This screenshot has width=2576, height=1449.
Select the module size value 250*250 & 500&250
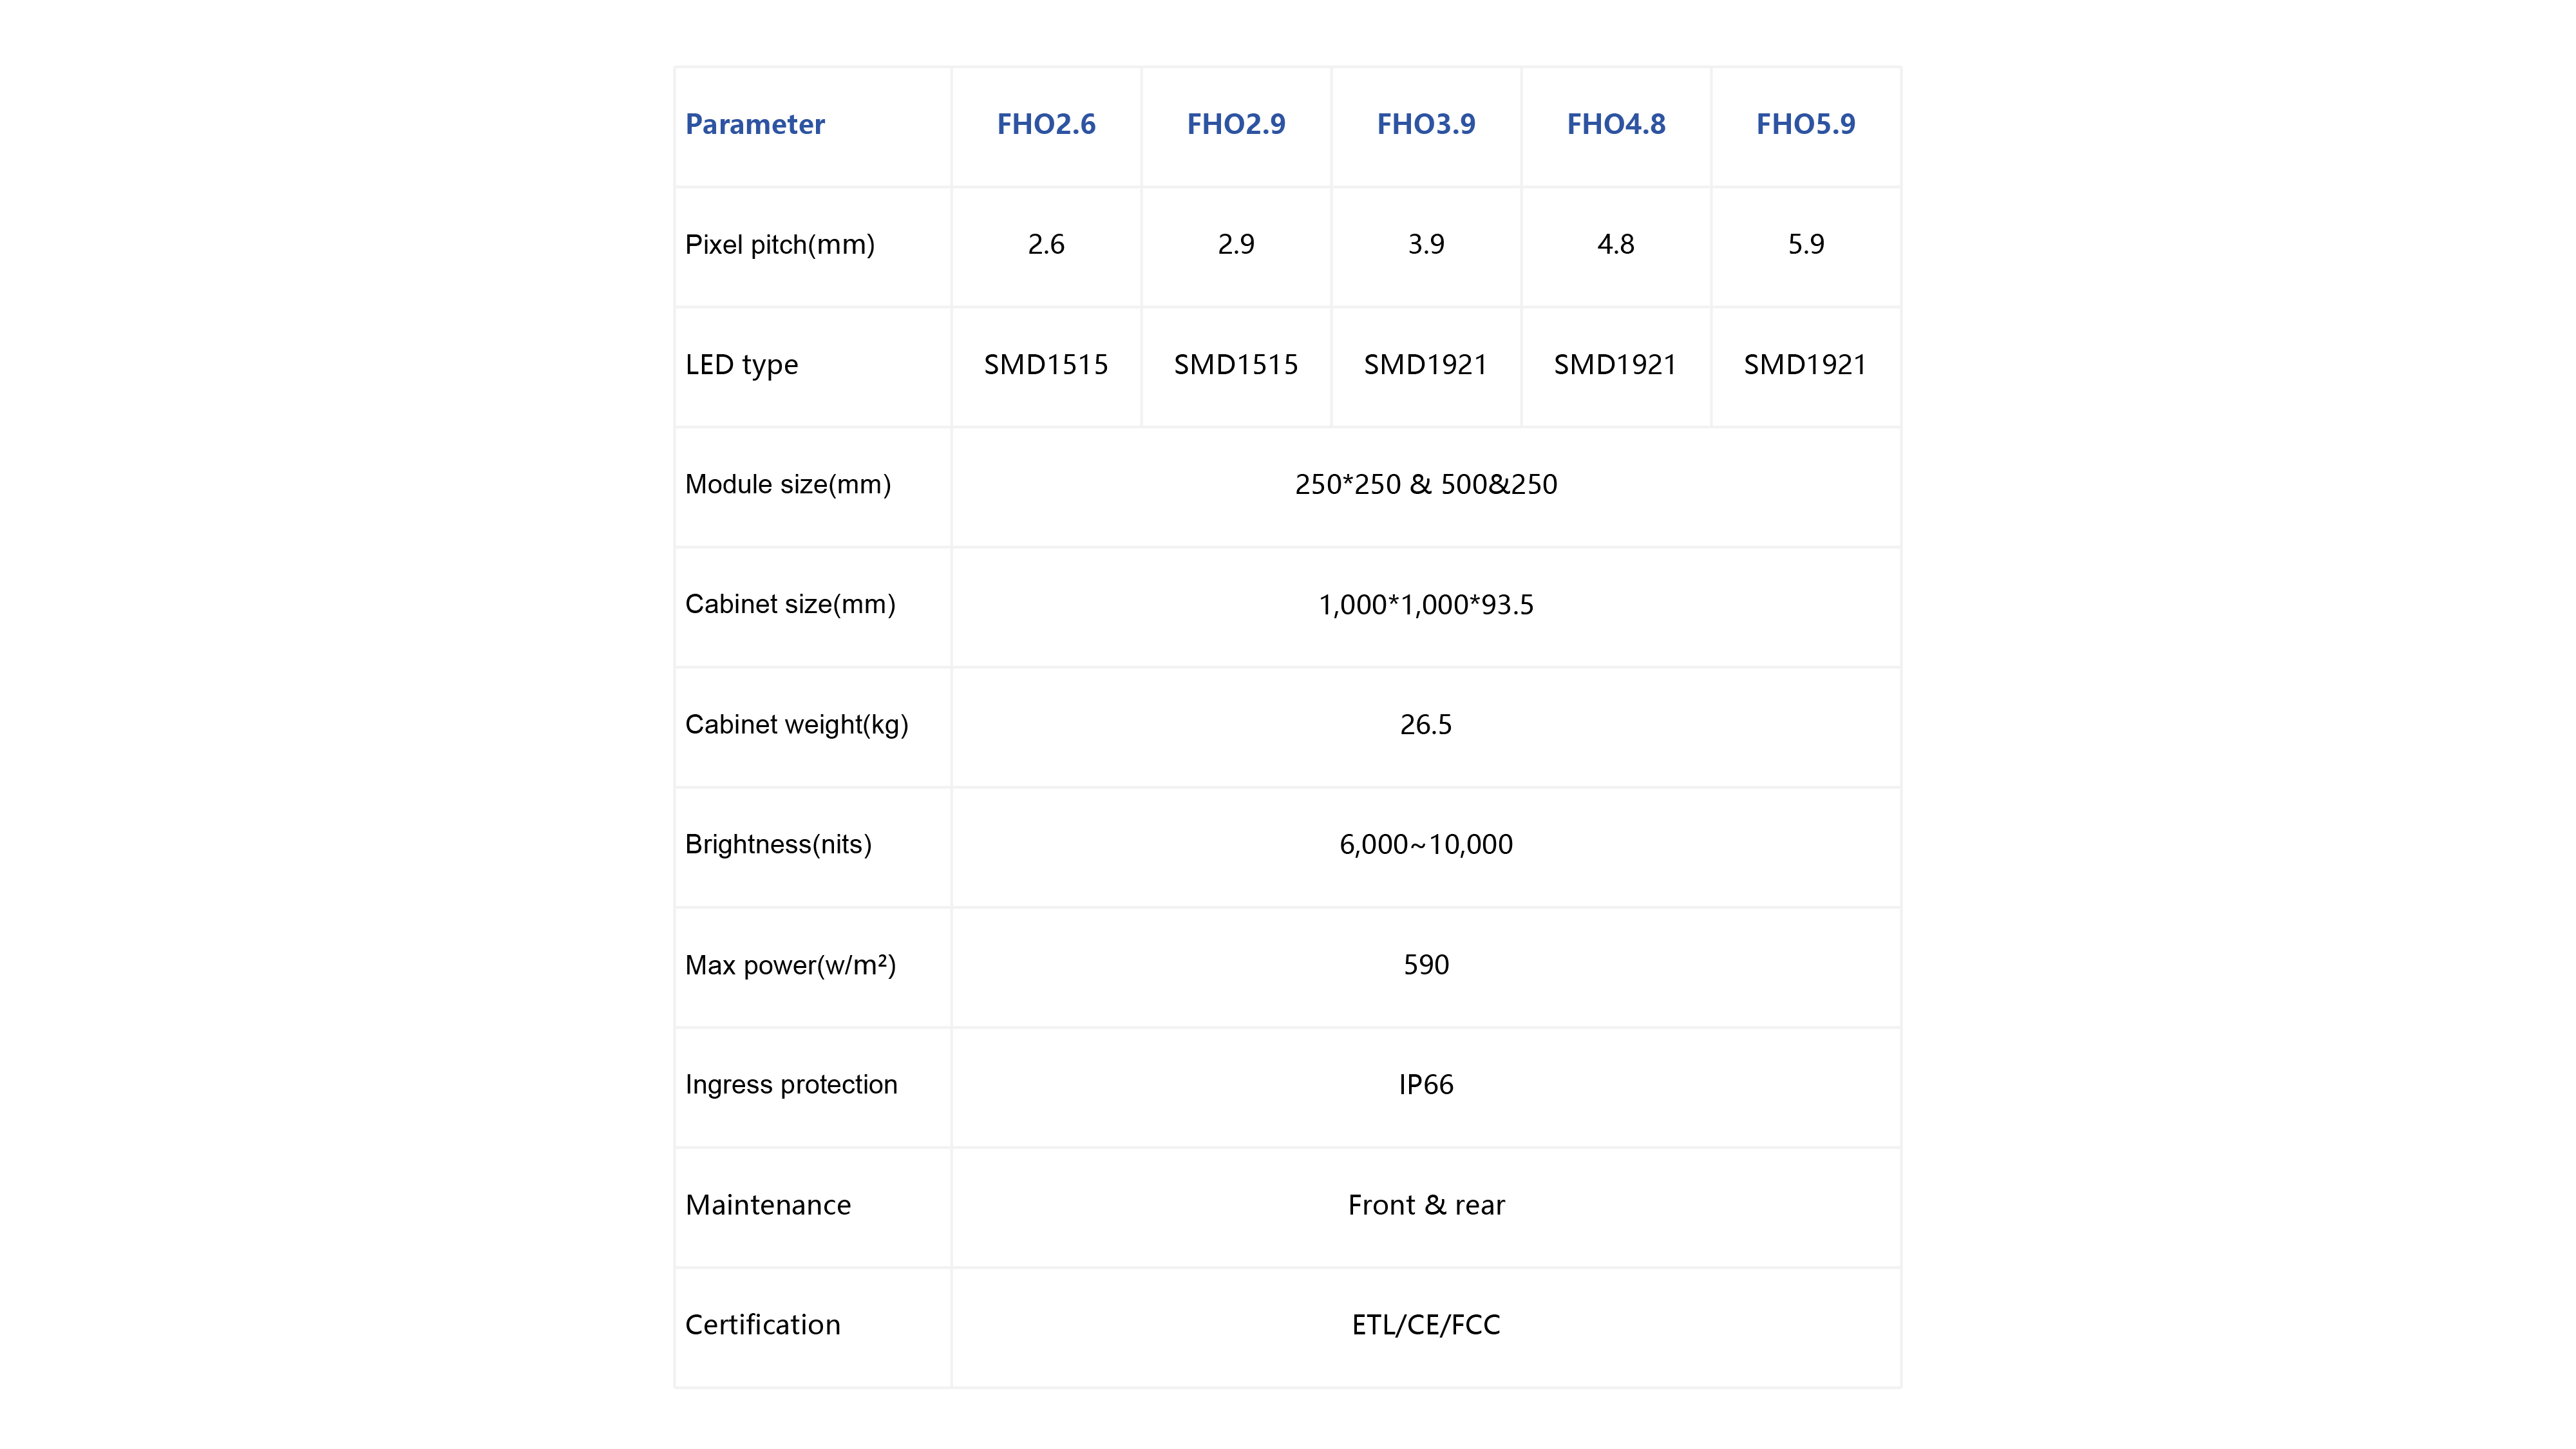1426,485
